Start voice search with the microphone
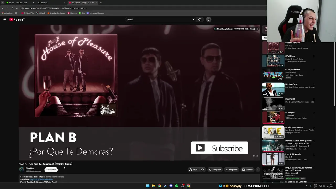 point(209,19)
